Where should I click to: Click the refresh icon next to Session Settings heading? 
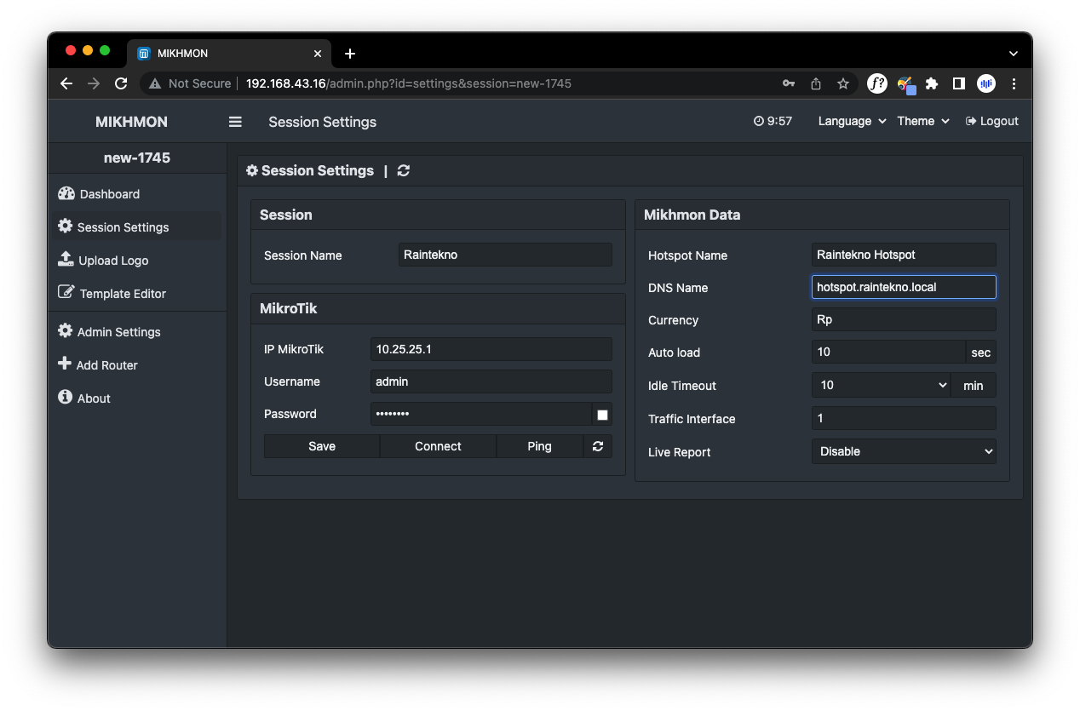tap(404, 171)
